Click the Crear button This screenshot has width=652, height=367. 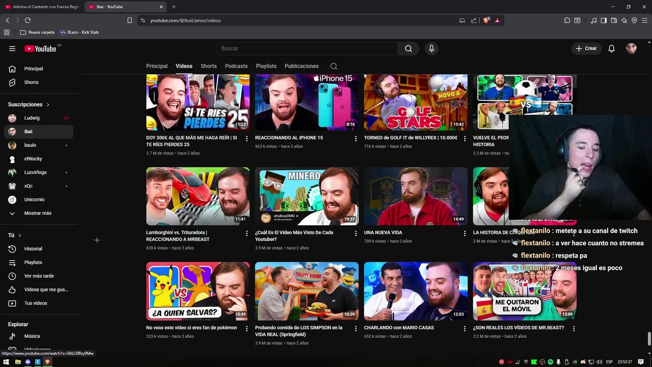(586, 48)
